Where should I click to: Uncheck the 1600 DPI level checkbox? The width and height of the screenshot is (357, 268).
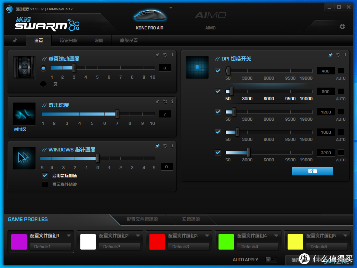click(218, 132)
